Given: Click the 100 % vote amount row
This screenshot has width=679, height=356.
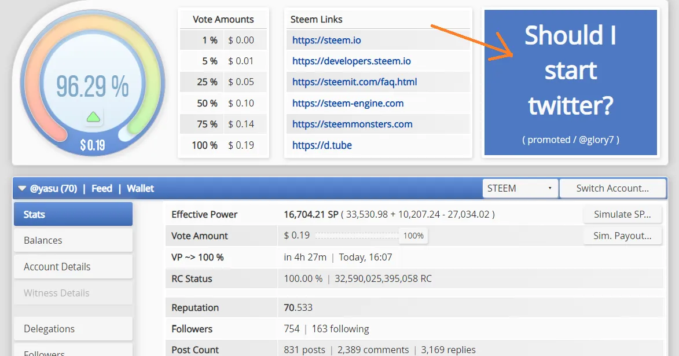Looking at the screenshot, I should click(223, 145).
